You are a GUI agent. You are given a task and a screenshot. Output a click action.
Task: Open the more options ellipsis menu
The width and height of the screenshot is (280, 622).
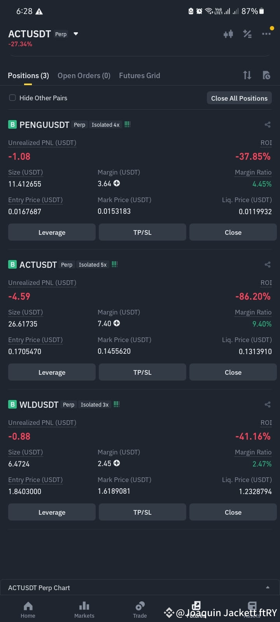point(266,34)
